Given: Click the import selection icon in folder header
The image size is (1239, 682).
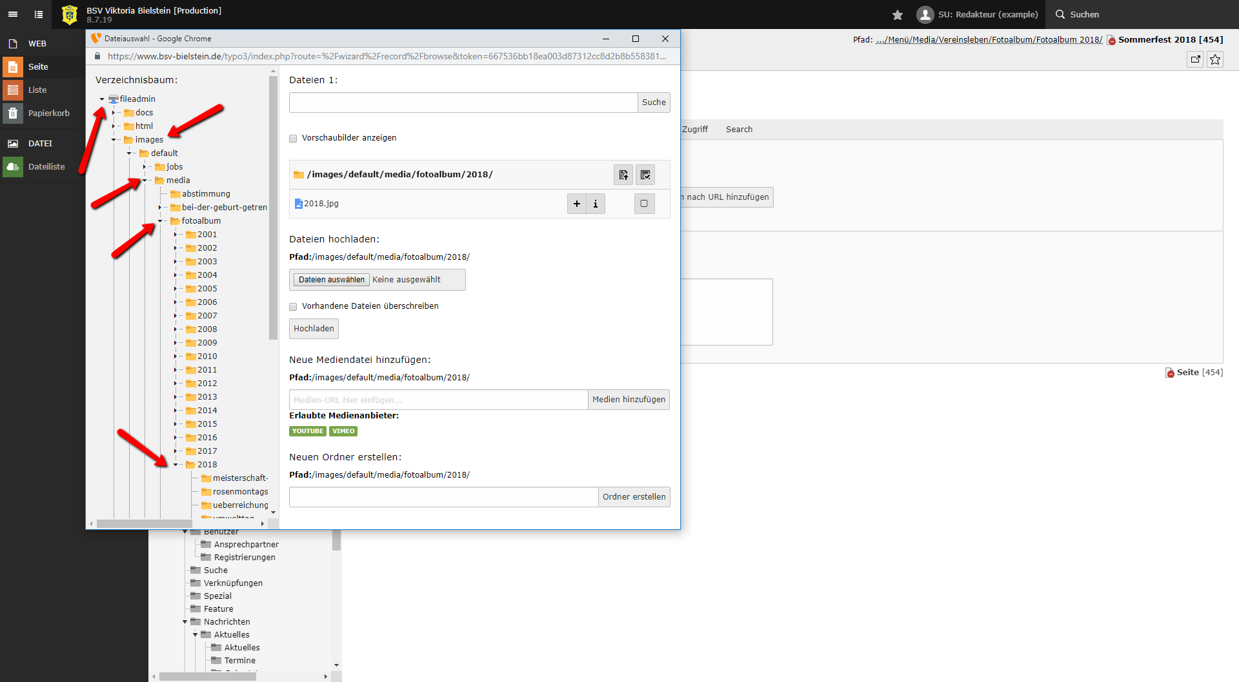Looking at the screenshot, I should pos(623,175).
